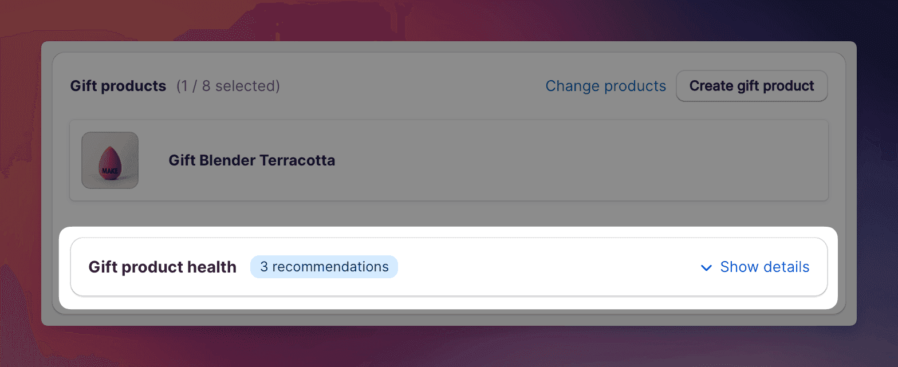The image size is (898, 367).
Task: Click the Gift products section heading
Action: coord(118,86)
